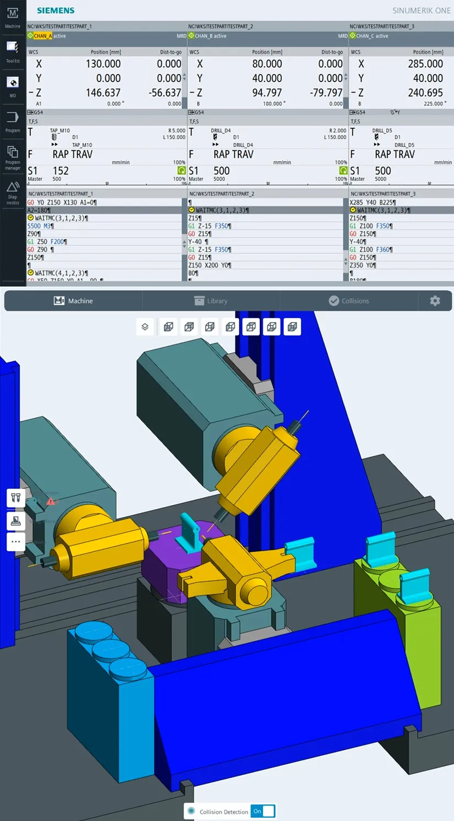This screenshot has height=821, width=454.
Task: Open settings gear in simulation tab bar
Action: pos(435,301)
